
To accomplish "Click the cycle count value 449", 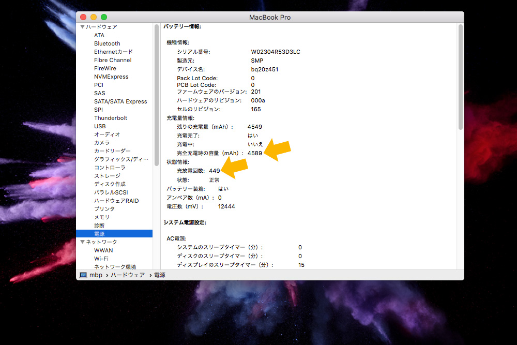I will tap(215, 171).
